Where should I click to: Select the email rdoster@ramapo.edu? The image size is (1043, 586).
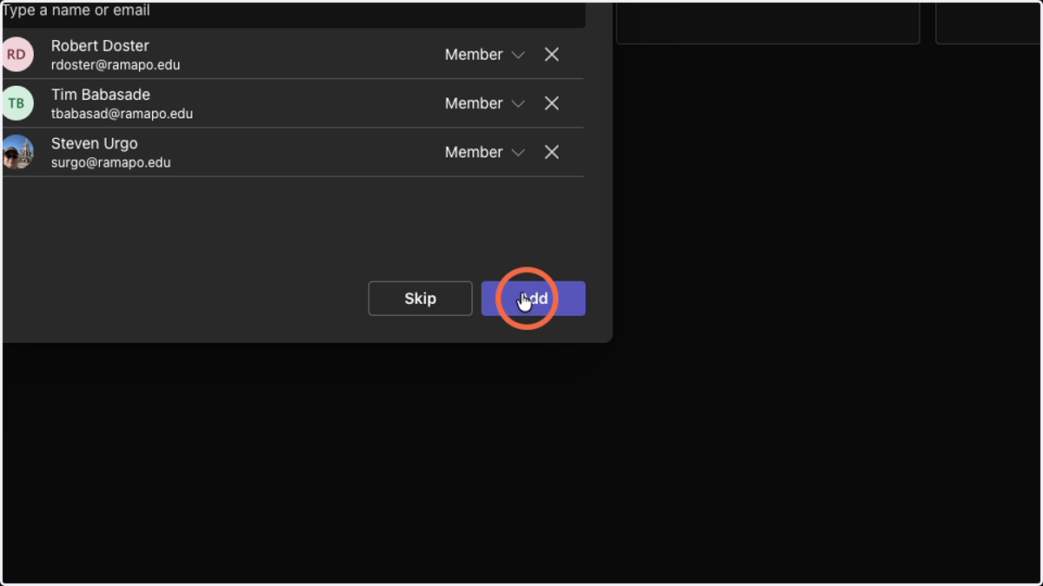116,65
